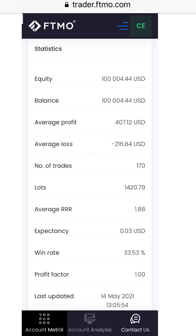This screenshot has width=196, height=336.
Task: Tap the Account MetriX grid icon
Action: (44, 319)
